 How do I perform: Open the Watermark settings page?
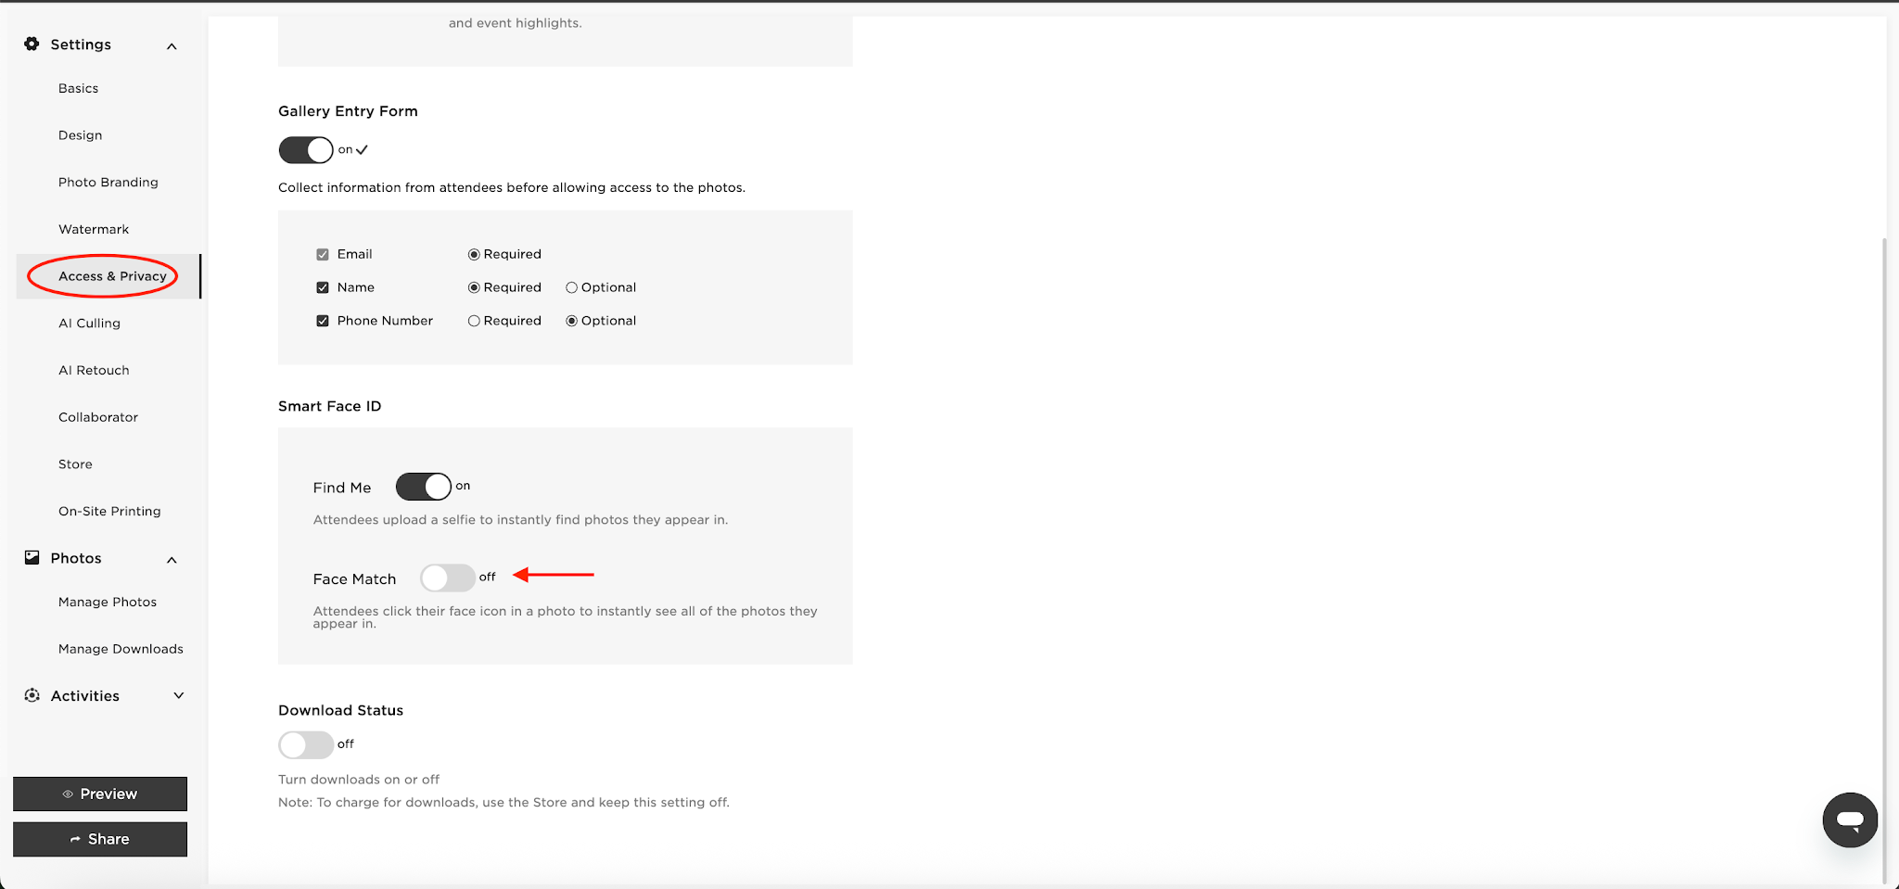click(93, 228)
